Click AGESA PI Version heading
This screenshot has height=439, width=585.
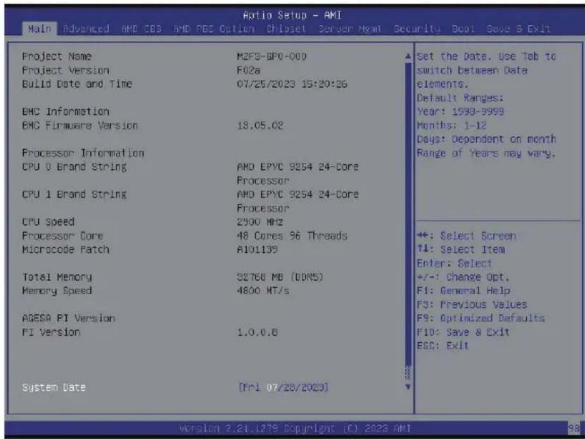[x=69, y=318]
